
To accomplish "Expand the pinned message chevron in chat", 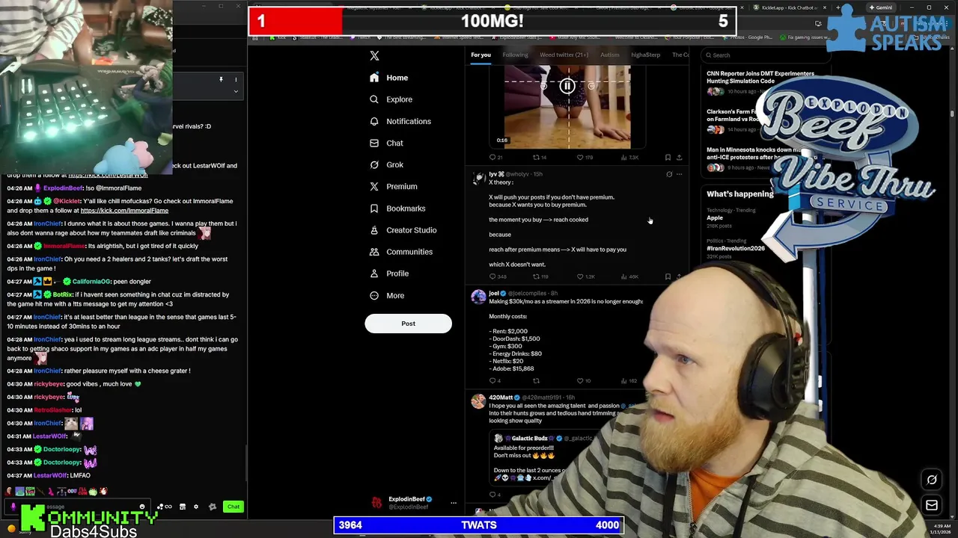I will click(236, 91).
